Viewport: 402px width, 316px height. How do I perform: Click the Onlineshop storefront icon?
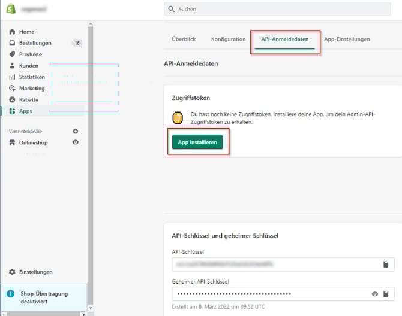12,142
